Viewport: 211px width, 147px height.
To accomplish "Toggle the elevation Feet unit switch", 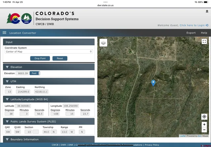I will 35,73.
